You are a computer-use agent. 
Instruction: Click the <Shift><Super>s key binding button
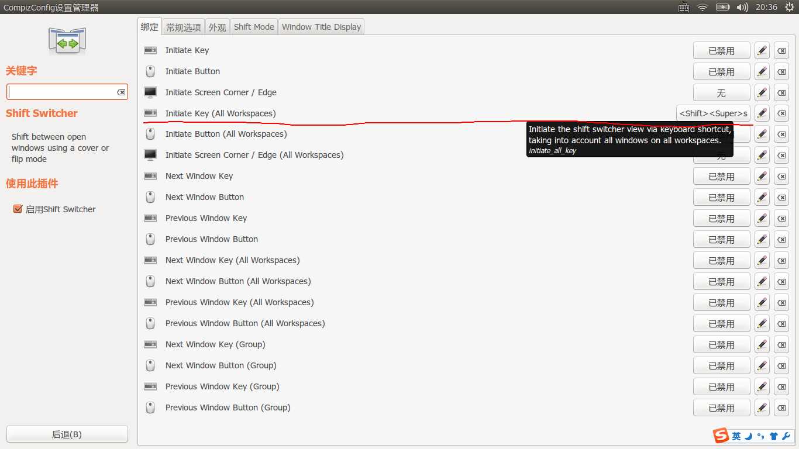pyautogui.click(x=713, y=113)
